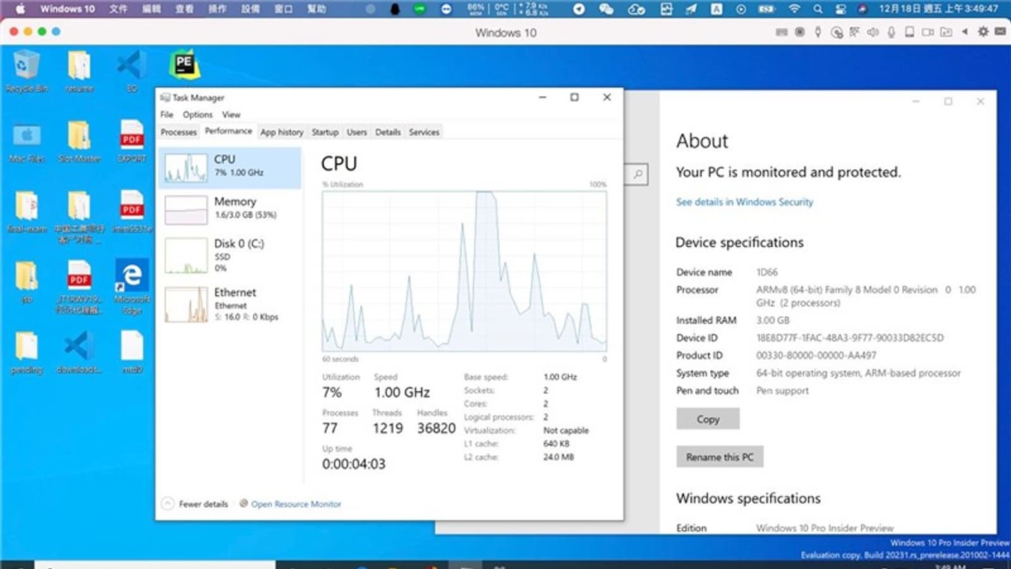1011x569 pixels.
Task: Open the Options menu in Task Manager
Action: 198,114
